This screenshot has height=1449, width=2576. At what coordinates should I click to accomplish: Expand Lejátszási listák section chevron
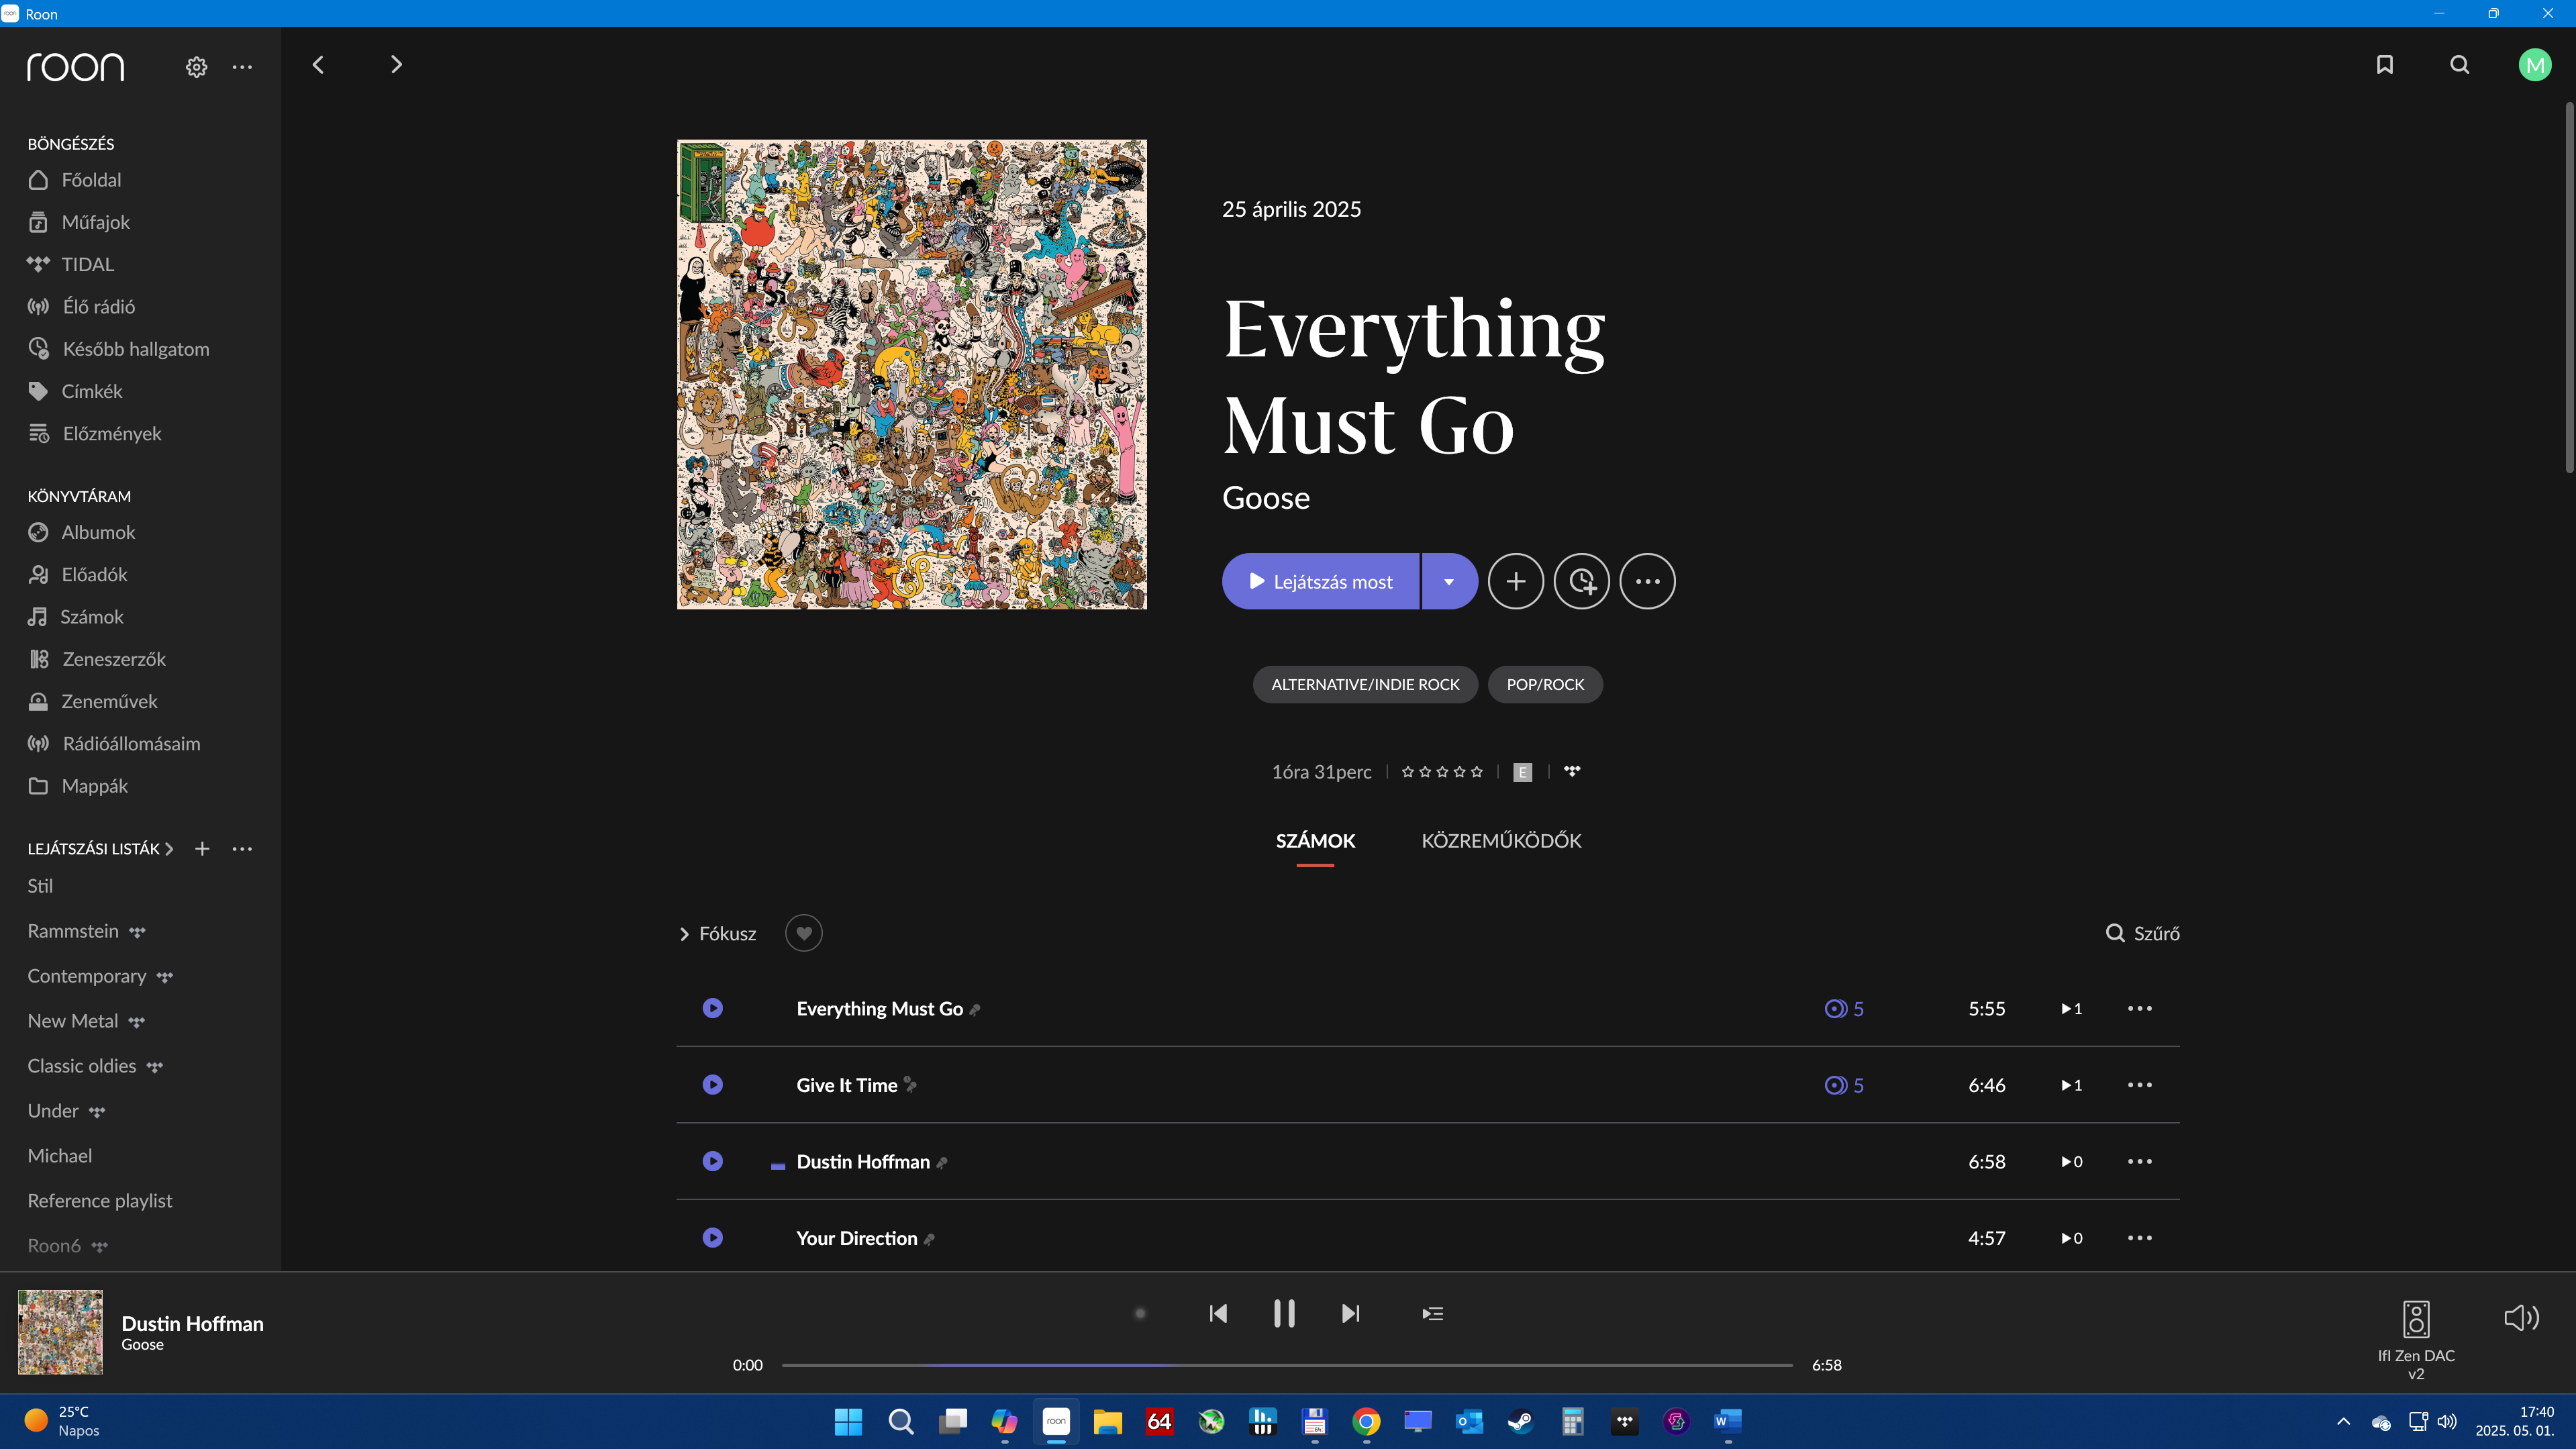(169, 848)
